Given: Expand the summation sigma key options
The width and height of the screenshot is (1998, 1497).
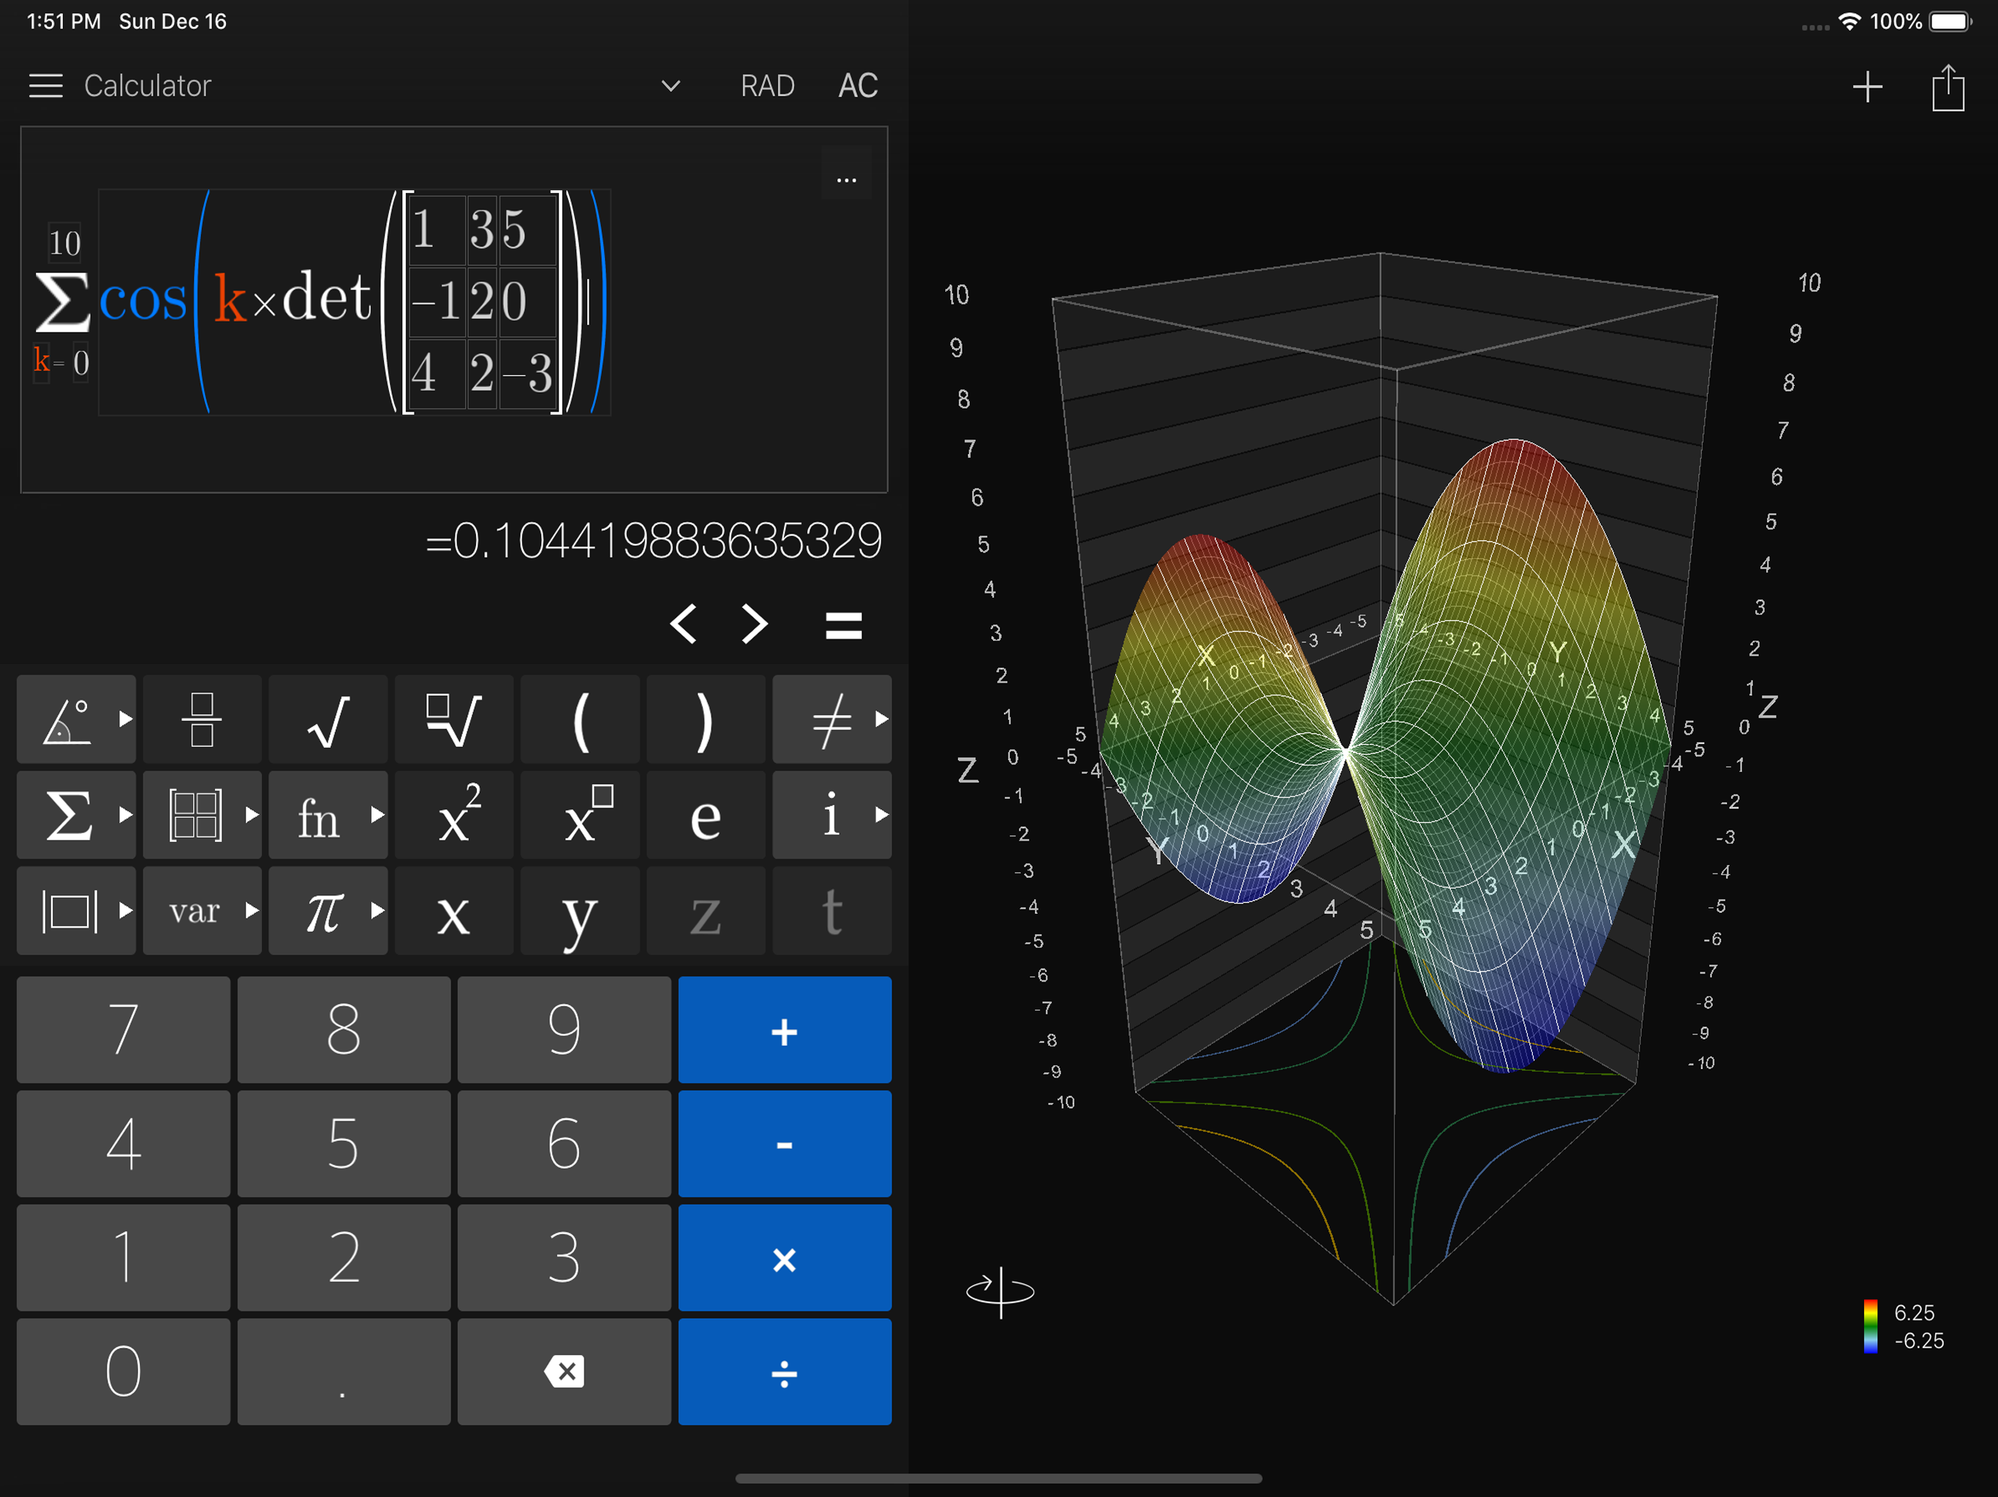Looking at the screenshot, I should tap(76, 815).
